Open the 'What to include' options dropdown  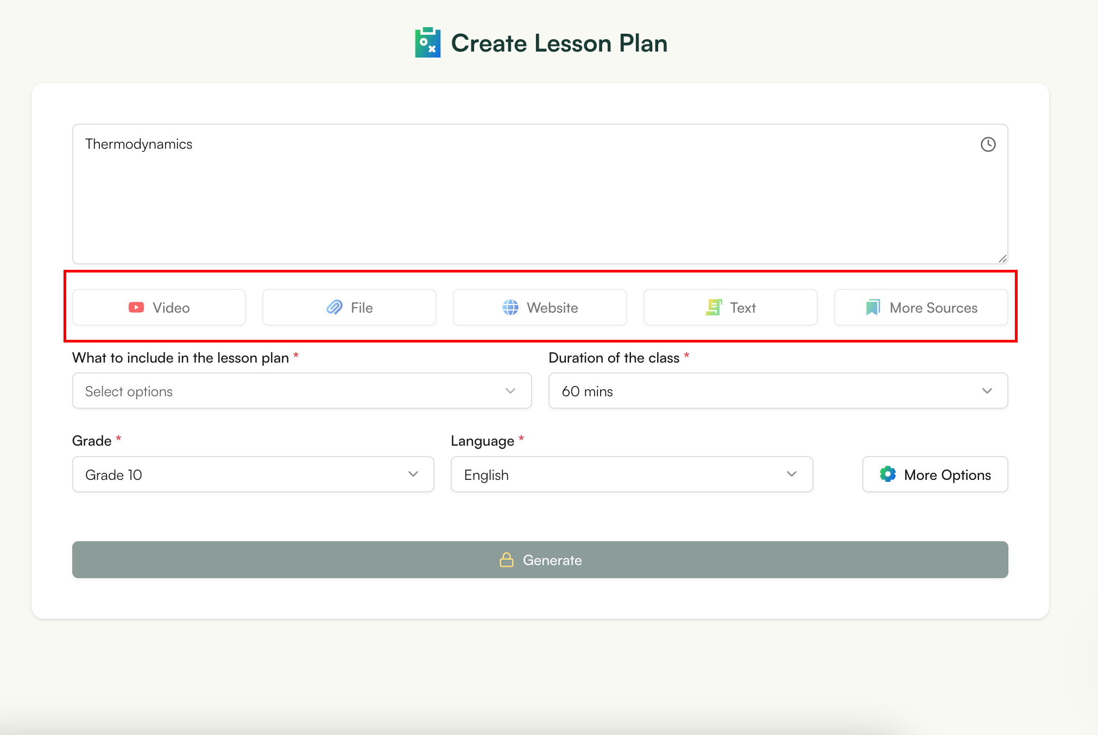tap(302, 390)
